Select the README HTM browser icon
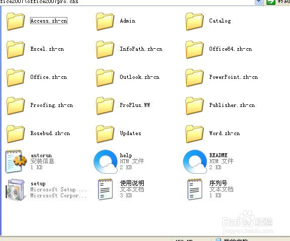This screenshot has width=290, height=241. click(x=195, y=162)
